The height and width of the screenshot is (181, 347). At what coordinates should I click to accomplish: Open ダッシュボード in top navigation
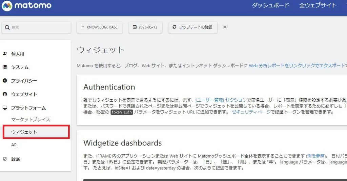(x=270, y=5)
